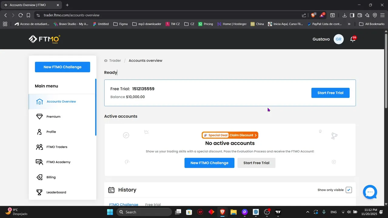Click the Billing tag icon

pyautogui.click(x=39, y=177)
